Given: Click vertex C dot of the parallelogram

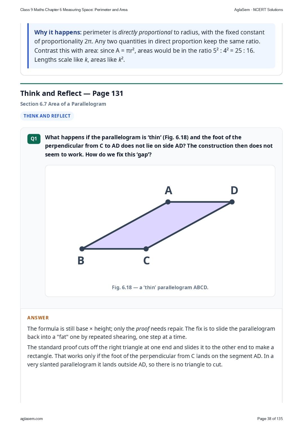Looking at the screenshot, I should (146, 249).
